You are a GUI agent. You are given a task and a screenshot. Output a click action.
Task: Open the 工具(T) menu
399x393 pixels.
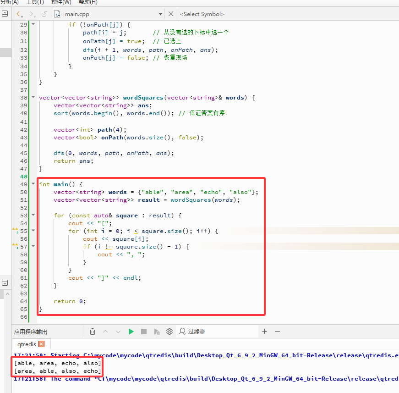tap(35, 2)
